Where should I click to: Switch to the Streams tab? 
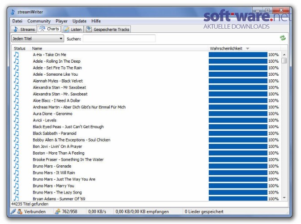[24, 29]
